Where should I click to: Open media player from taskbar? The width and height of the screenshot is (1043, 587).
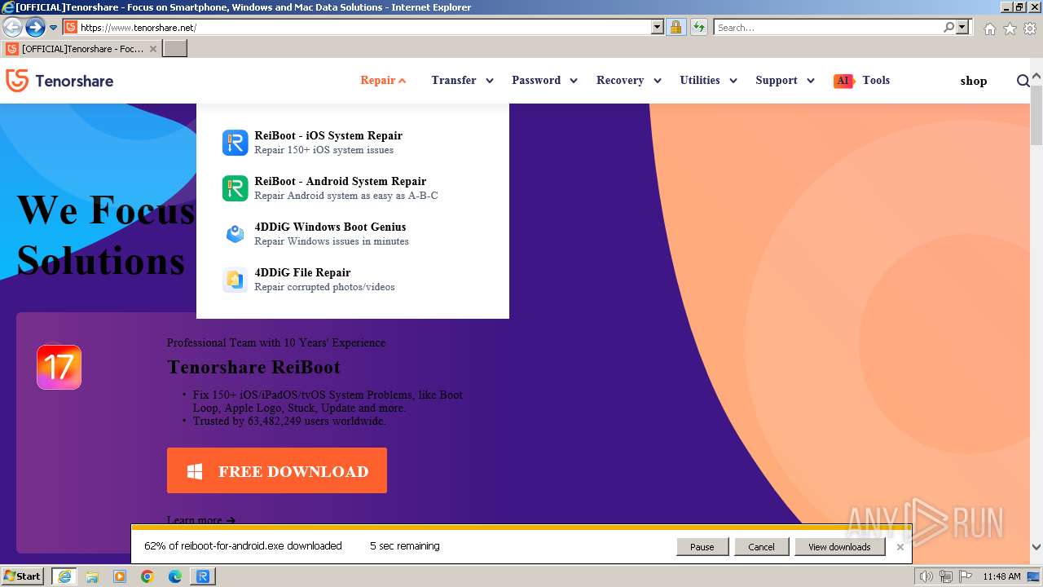(120, 576)
